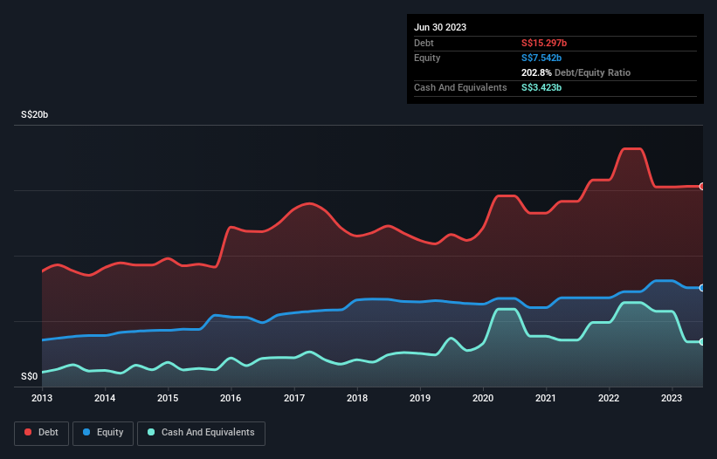
Task: Click the 2018 x-axis label
Action: click(357, 398)
